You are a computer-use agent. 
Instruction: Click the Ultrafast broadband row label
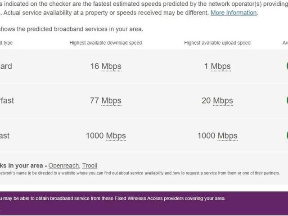(x=5, y=135)
